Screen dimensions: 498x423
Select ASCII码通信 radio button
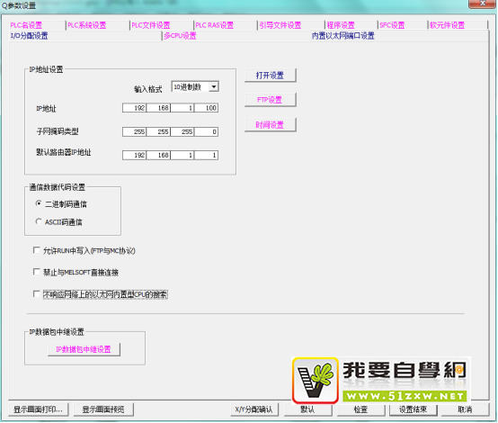(39, 221)
